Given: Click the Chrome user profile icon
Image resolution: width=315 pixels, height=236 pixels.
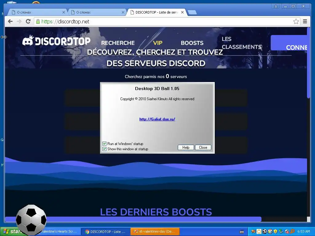Looking at the screenshot, I should pyautogui.click(x=276, y=6).
